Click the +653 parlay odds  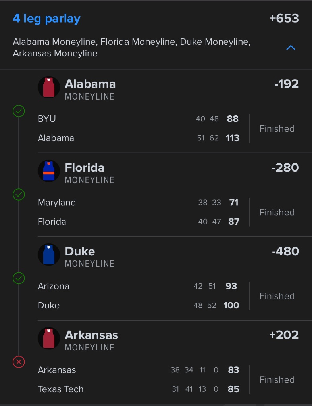(x=284, y=19)
